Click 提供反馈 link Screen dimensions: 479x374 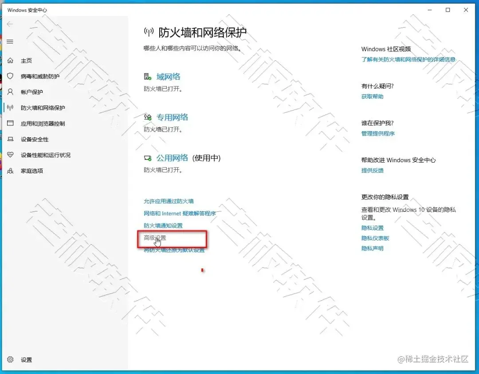click(x=372, y=170)
